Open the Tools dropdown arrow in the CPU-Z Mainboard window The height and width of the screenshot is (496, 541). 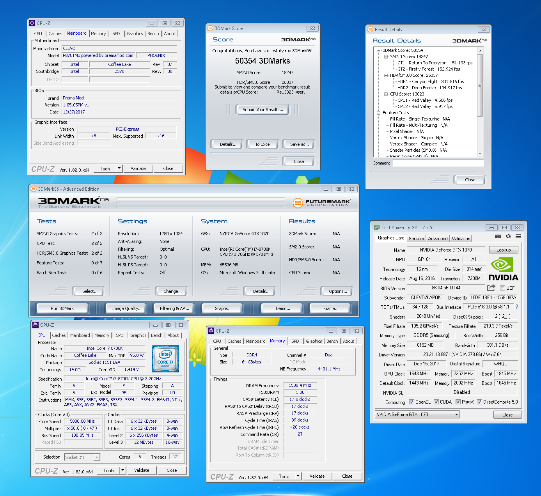click(x=119, y=168)
